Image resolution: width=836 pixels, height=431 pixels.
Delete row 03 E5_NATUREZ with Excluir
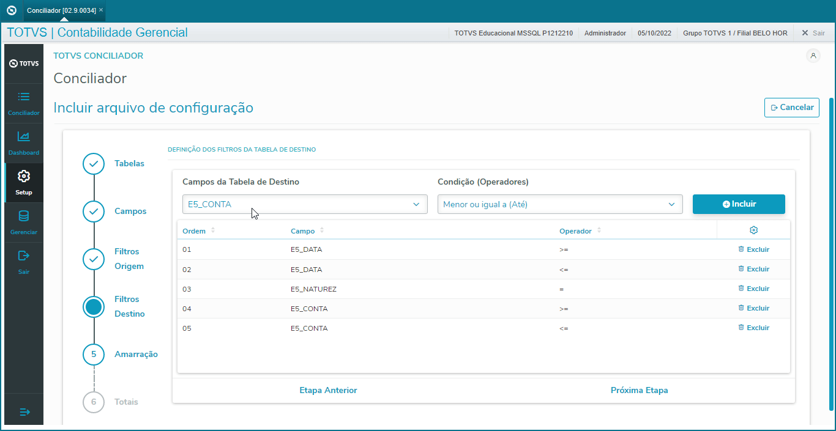[x=753, y=289]
